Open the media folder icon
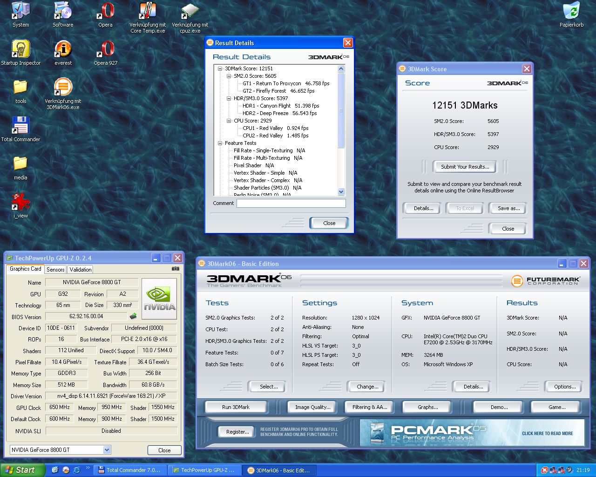The height and width of the screenshot is (477, 596). tap(20, 167)
